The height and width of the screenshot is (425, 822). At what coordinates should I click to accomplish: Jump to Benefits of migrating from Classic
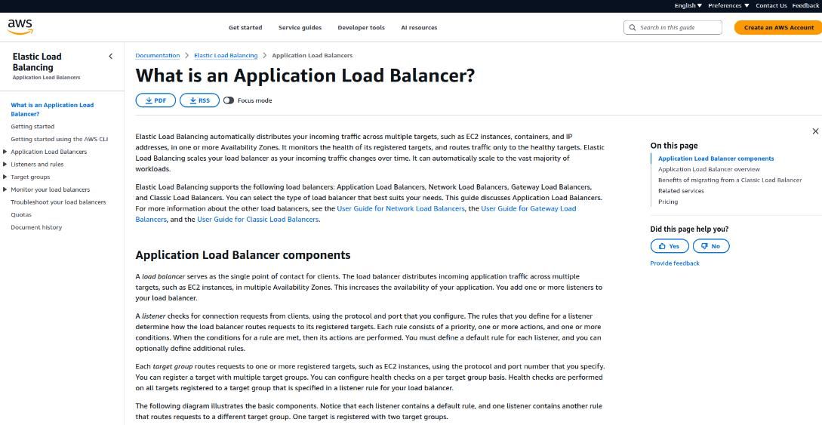730,180
